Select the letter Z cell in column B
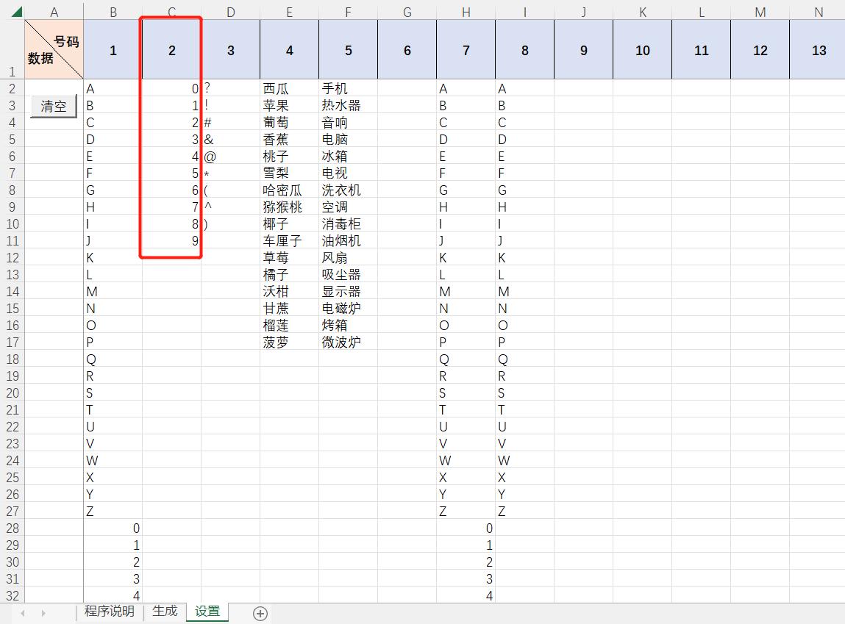The height and width of the screenshot is (624, 845). pos(113,512)
